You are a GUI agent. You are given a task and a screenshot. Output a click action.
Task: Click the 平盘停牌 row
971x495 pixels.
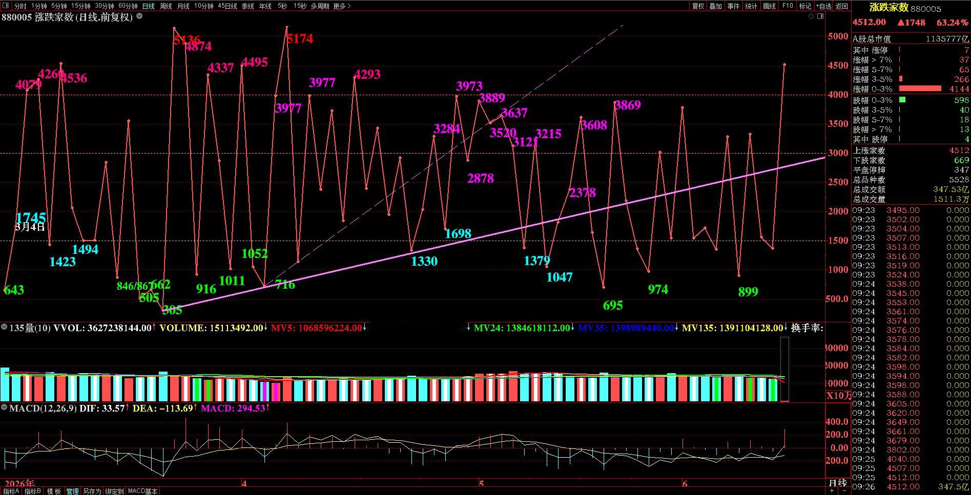[x=911, y=170]
